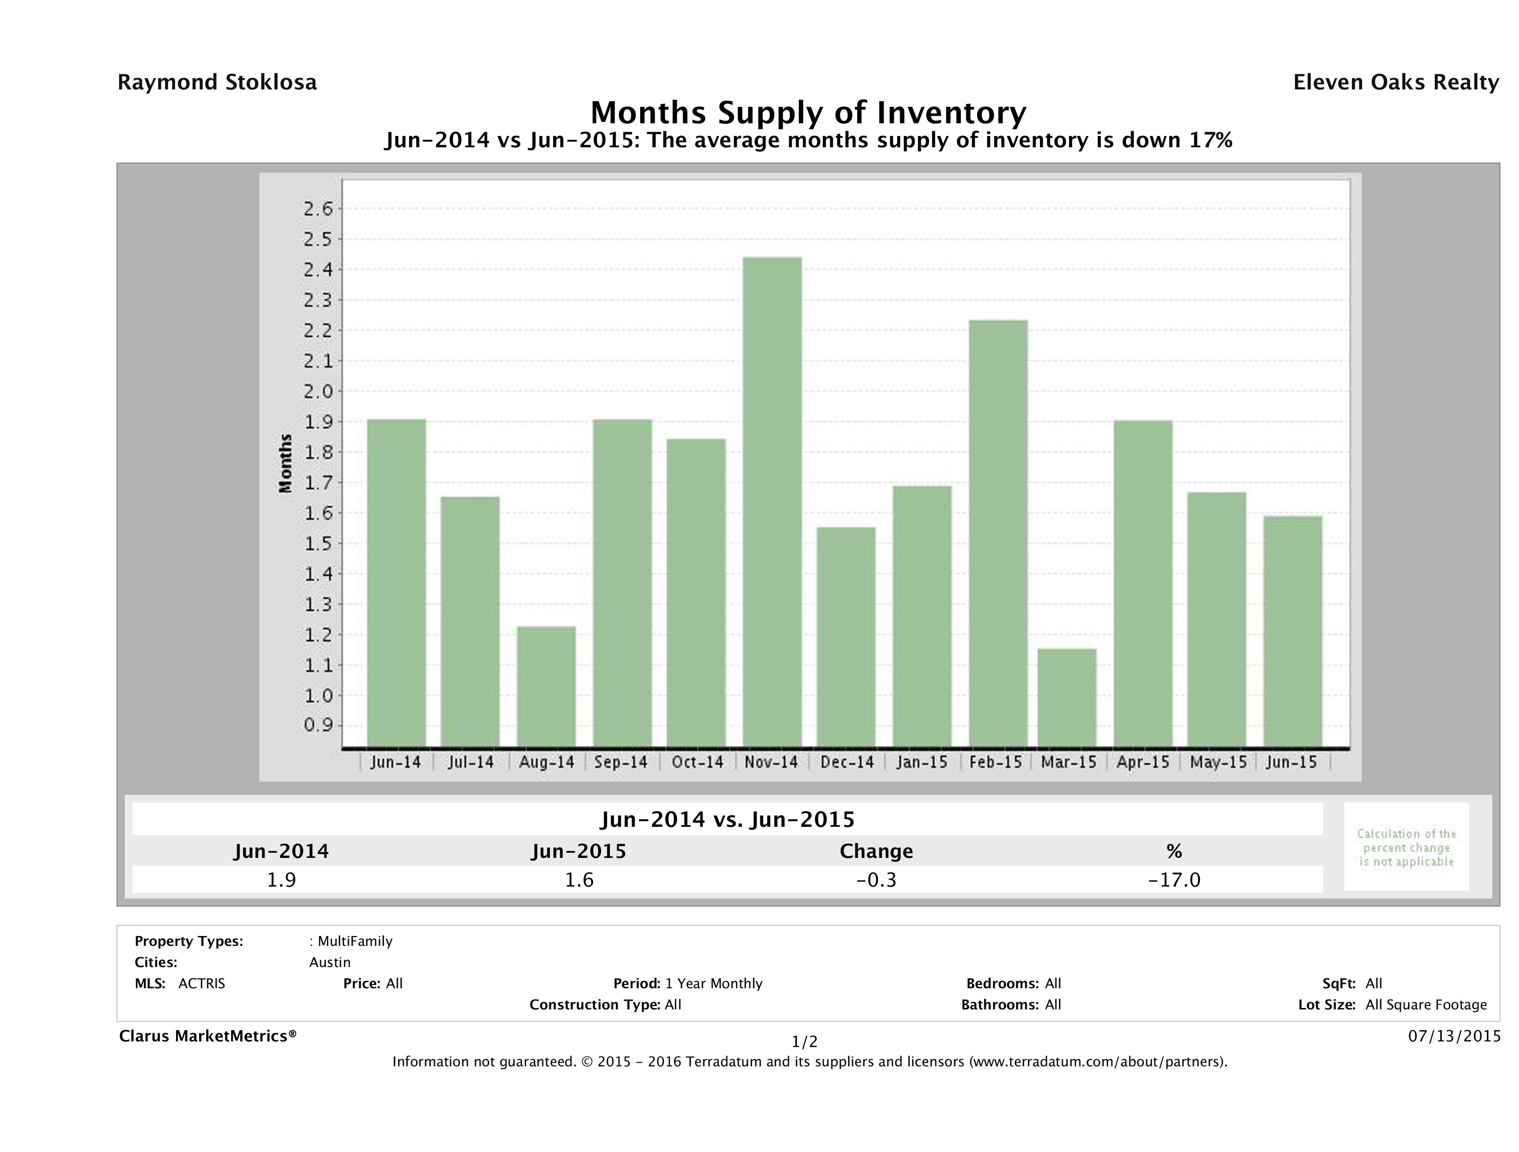Select the Mar-15 bar in chart
Image resolution: width=1519 pixels, height=1152 pixels.
(1067, 697)
